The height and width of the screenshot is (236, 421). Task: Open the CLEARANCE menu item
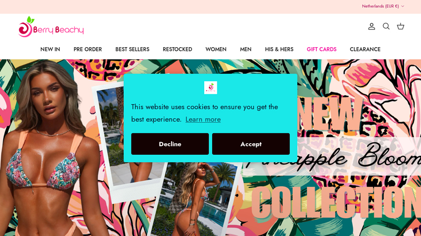(x=365, y=49)
